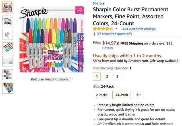Select the first package front thumbnail

(x=8, y=7)
